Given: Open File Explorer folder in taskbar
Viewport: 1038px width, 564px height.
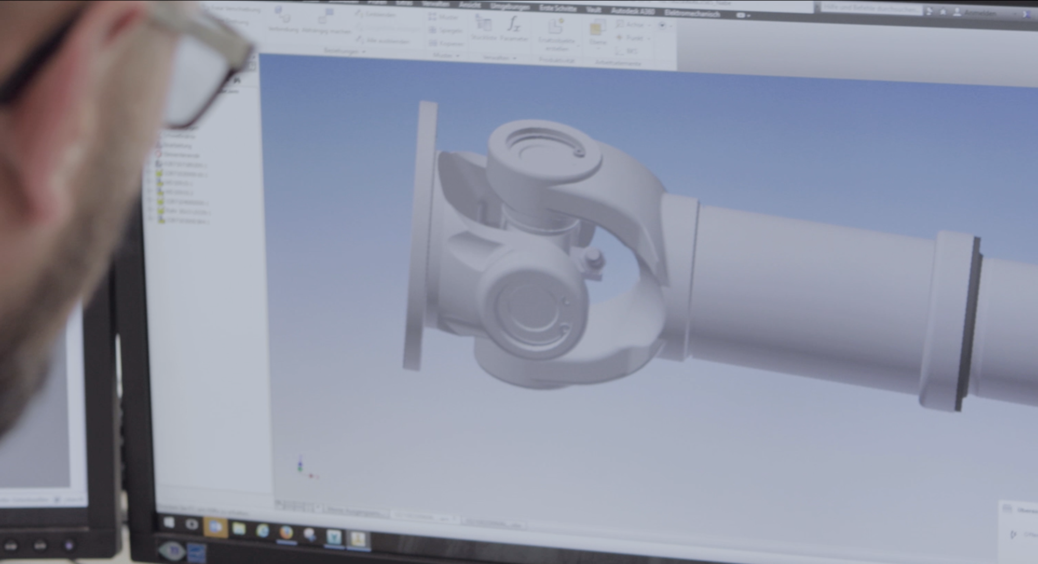Looking at the screenshot, I should [x=239, y=529].
